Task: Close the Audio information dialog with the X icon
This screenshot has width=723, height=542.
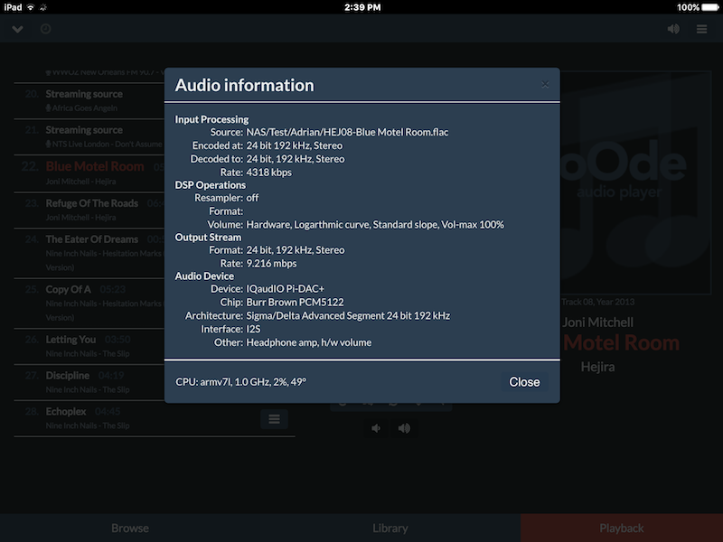Action: click(x=545, y=84)
